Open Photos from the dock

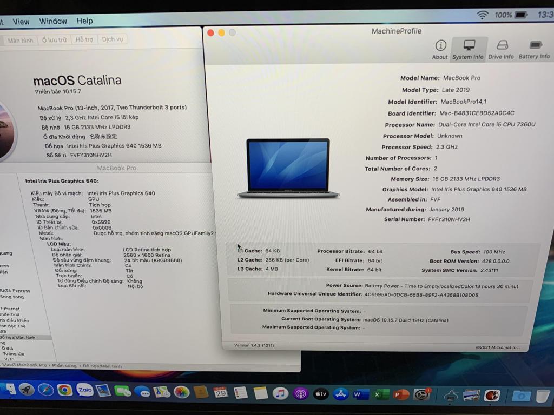(181, 392)
